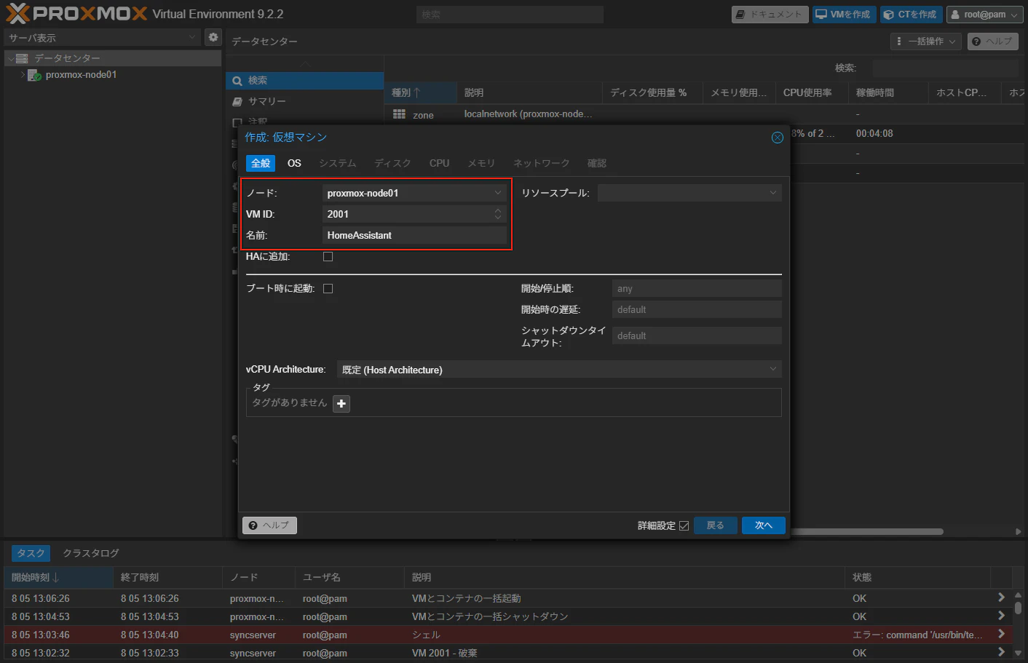
Task: Switch to the メモリ tab
Action: pyautogui.click(x=481, y=163)
